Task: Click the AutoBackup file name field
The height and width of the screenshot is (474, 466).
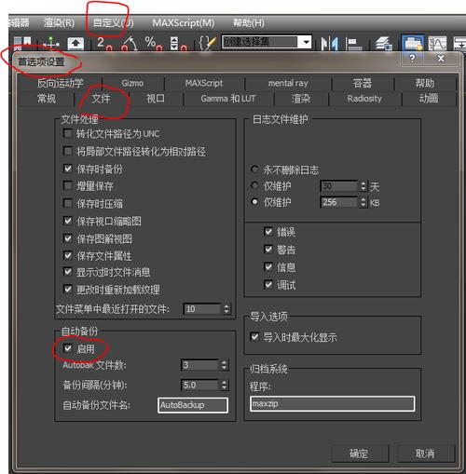Action: 193,405
